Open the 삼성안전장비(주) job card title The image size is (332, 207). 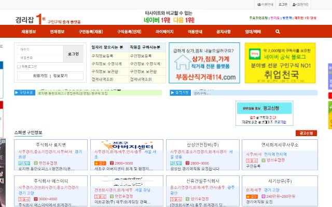point(203,145)
